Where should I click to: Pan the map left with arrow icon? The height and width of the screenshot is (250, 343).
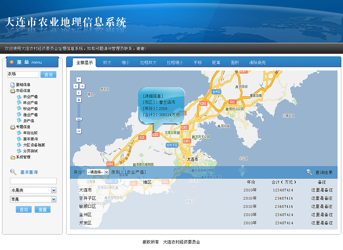[x=76, y=86]
